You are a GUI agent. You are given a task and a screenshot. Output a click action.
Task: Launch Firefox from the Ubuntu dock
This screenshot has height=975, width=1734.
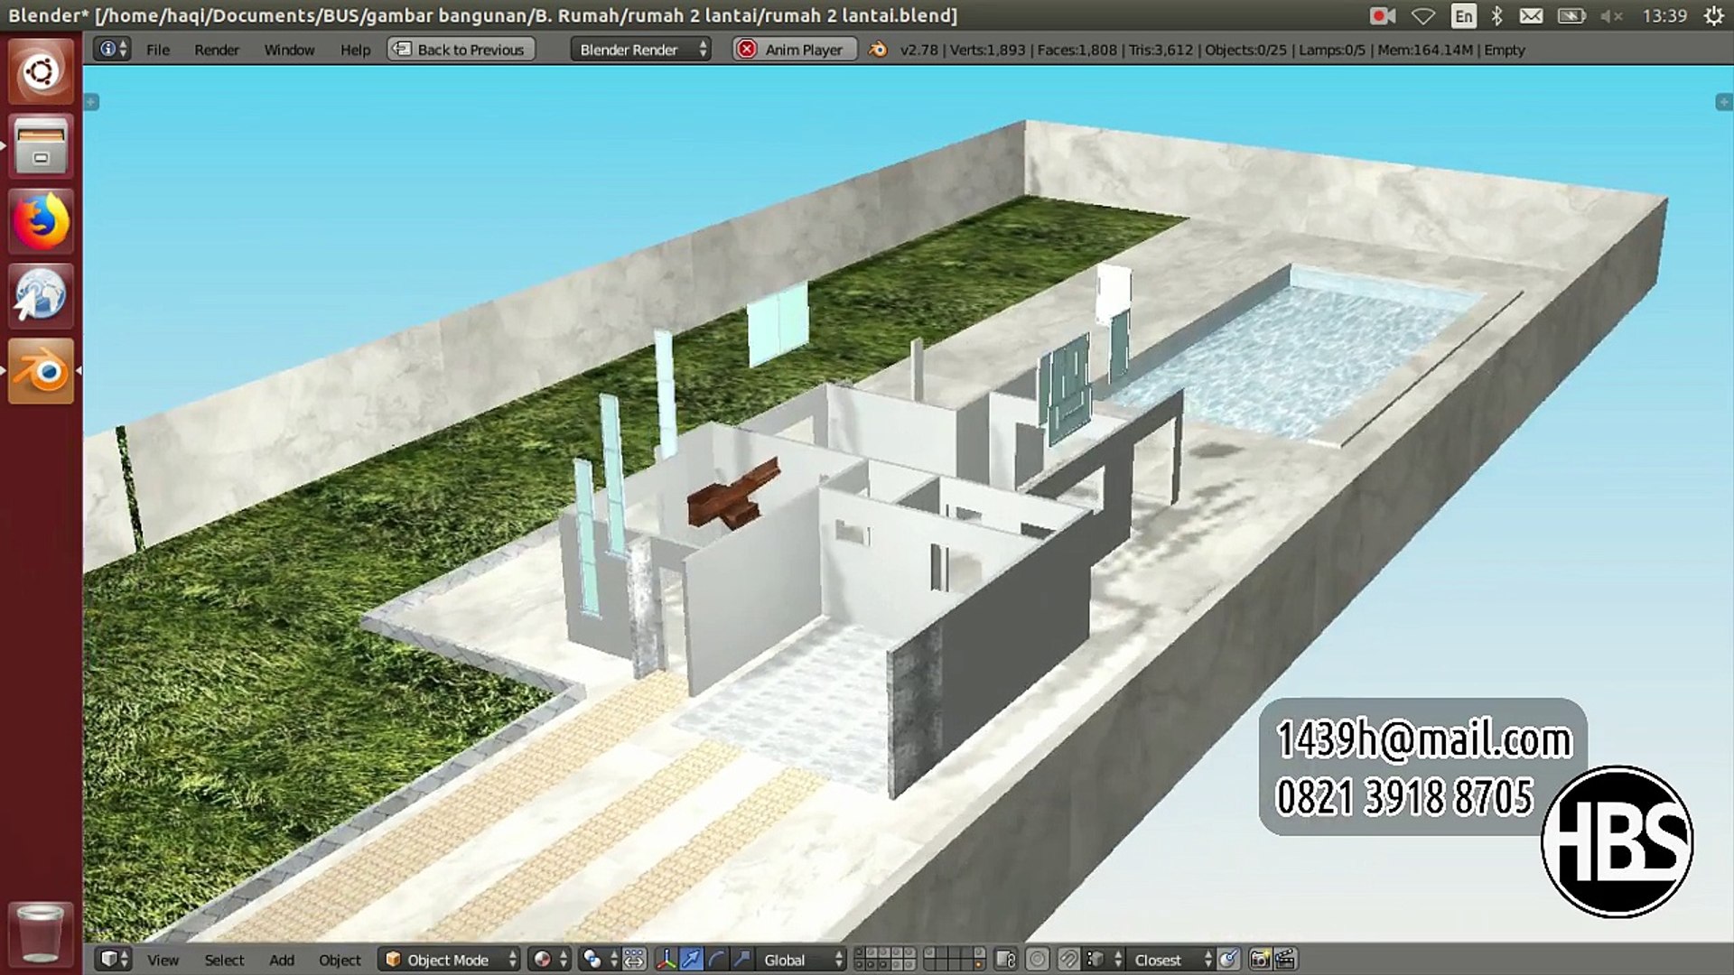41,221
